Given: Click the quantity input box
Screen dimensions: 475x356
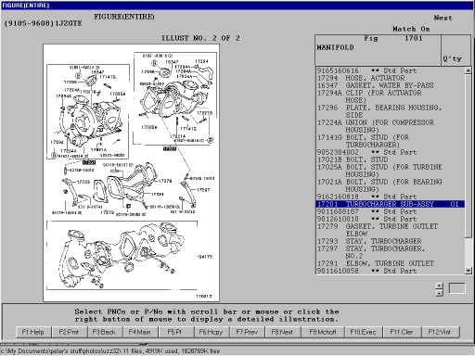Looking at the screenshot, I should coord(456,288).
